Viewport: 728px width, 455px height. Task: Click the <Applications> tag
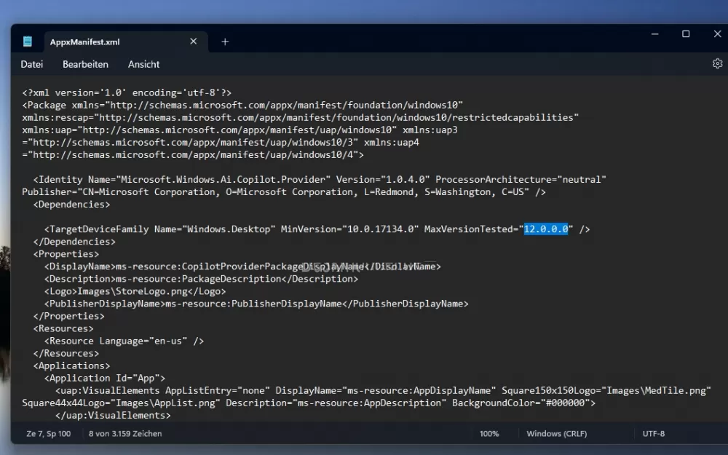pos(71,366)
